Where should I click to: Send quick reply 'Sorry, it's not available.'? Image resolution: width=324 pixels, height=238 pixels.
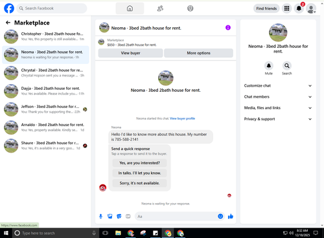(x=139, y=183)
